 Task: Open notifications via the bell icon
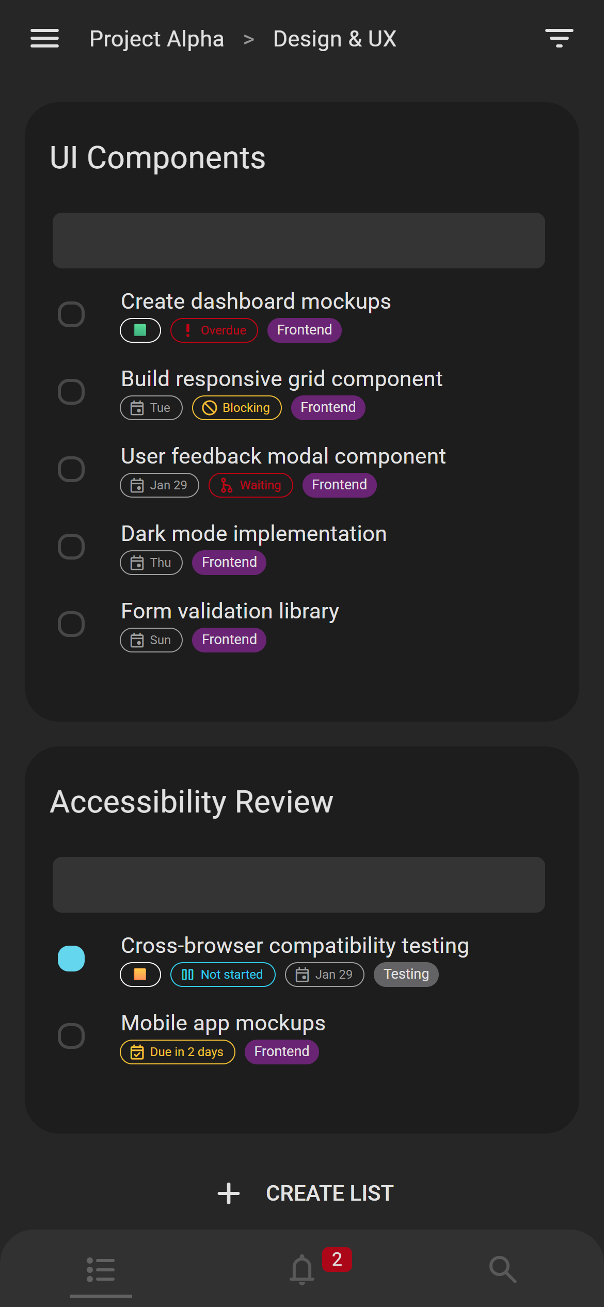302,1269
